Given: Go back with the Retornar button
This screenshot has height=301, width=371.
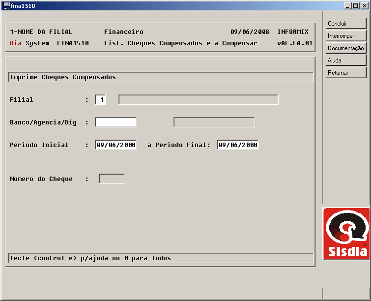Looking at the screenshot, I should click(346, 73).
